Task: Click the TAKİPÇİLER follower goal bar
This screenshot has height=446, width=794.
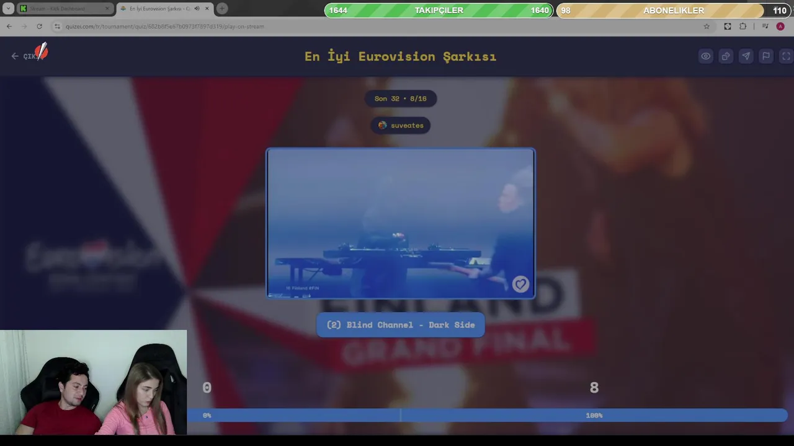Action: pyautogui.click(x=439, y=11)
